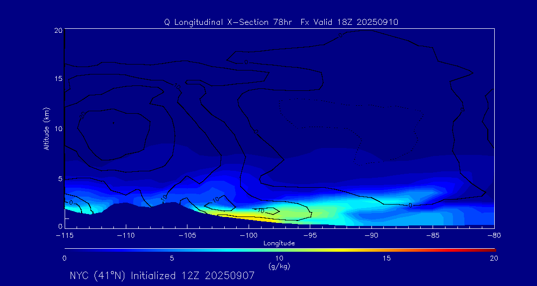537x286 pixels.
Task: Click the 20 km altitude tick label
Action: coord(57,30)
